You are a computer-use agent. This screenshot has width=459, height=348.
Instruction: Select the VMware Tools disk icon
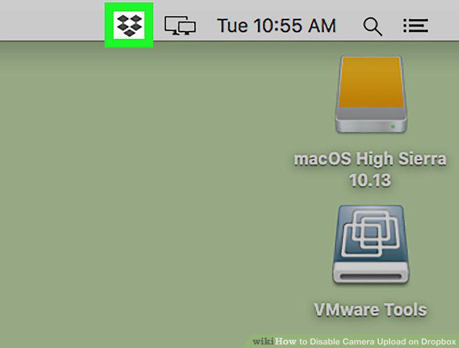371,244
